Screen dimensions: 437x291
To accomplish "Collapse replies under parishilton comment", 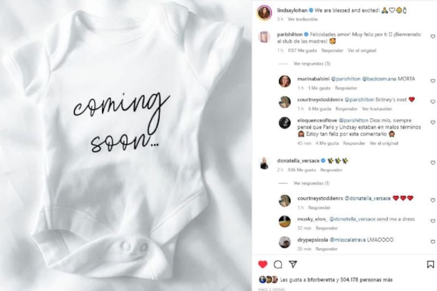I will tap(311, 64).
